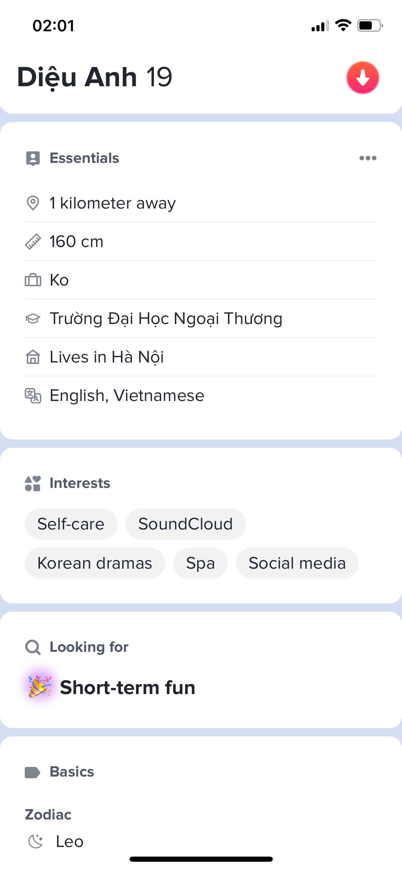Tap the graduation cap school icon
Viewport: 402px width, 870px height.
coord(33,319)
